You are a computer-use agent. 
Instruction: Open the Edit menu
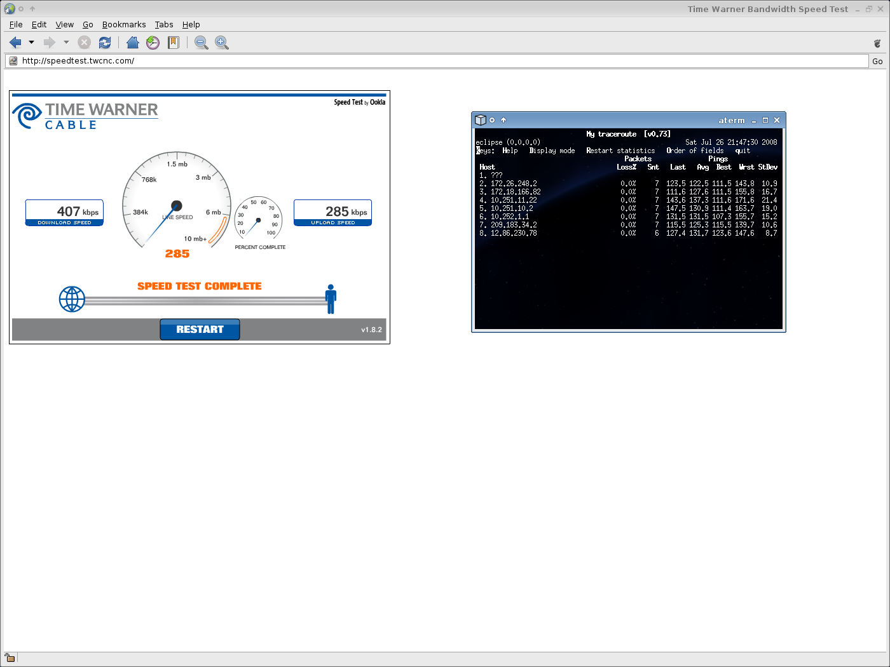click(x=39, y=25)
